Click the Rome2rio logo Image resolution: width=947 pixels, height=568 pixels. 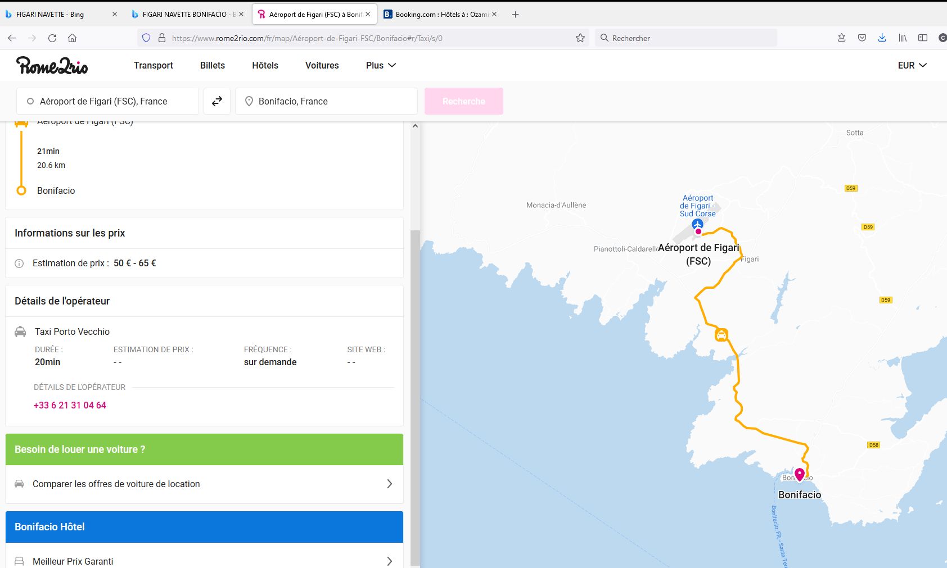52,66
